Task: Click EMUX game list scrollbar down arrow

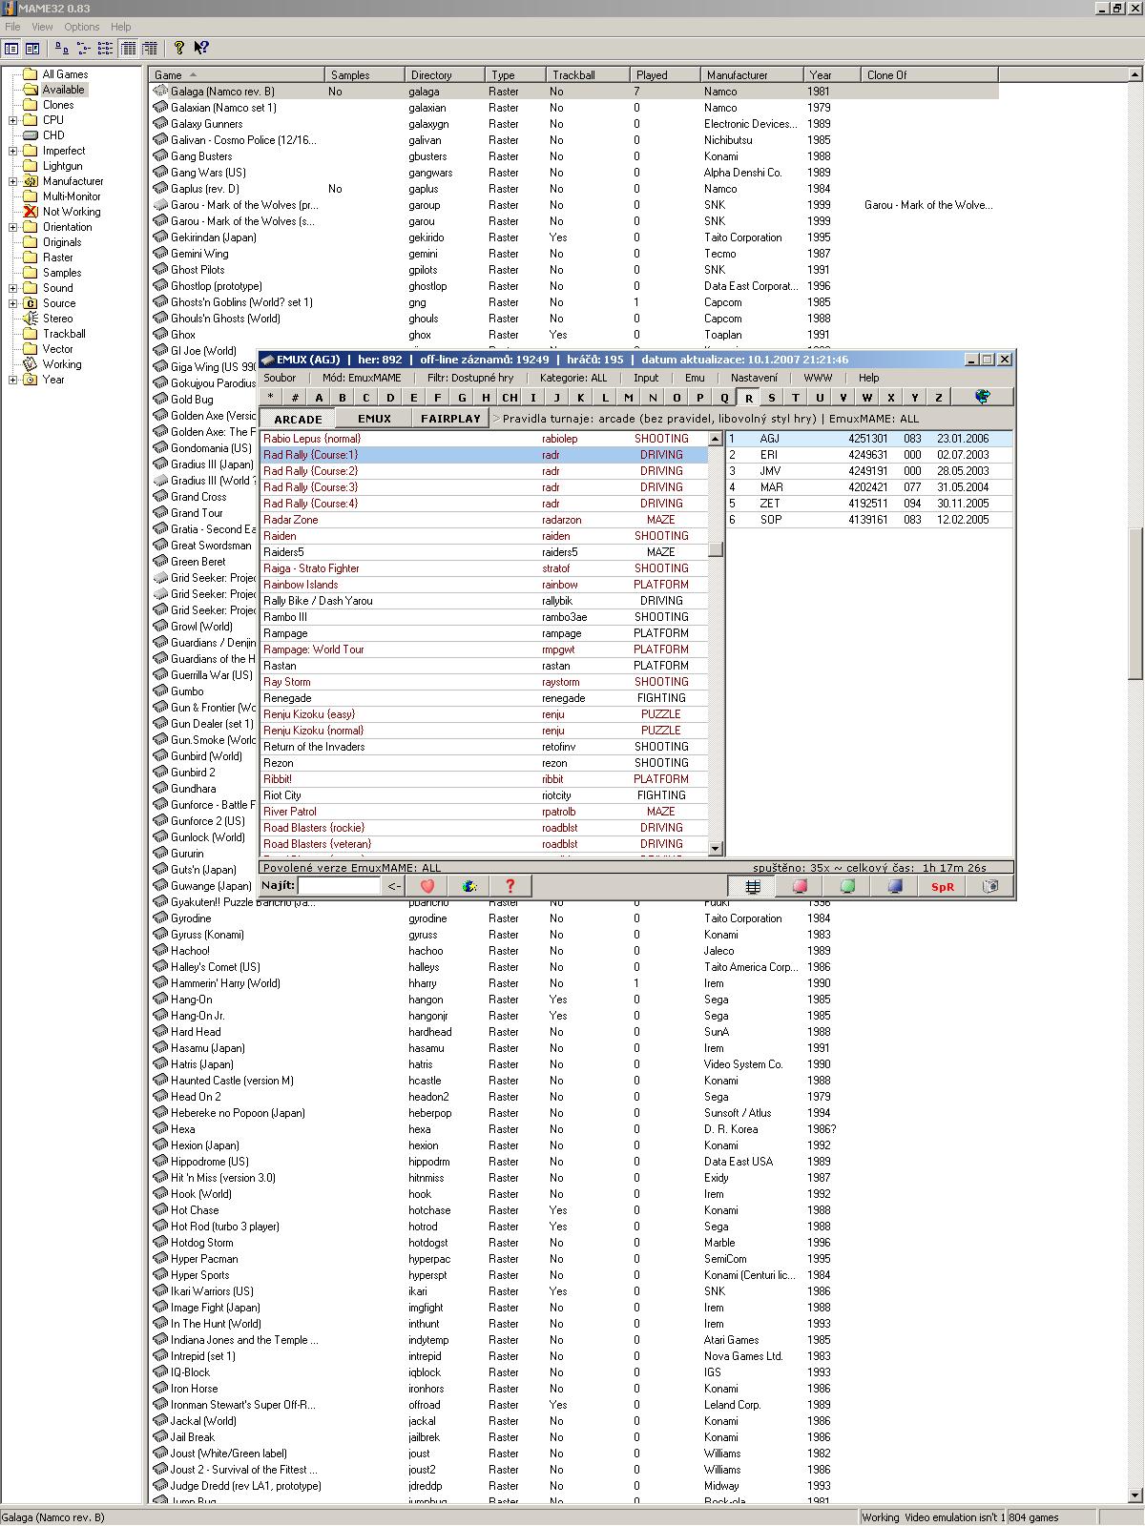Action: click(x=716, y=848)
